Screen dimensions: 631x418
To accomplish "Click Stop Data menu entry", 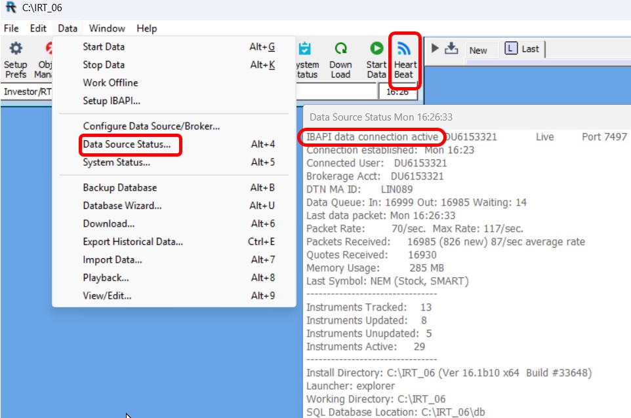I will coord(104,65).
